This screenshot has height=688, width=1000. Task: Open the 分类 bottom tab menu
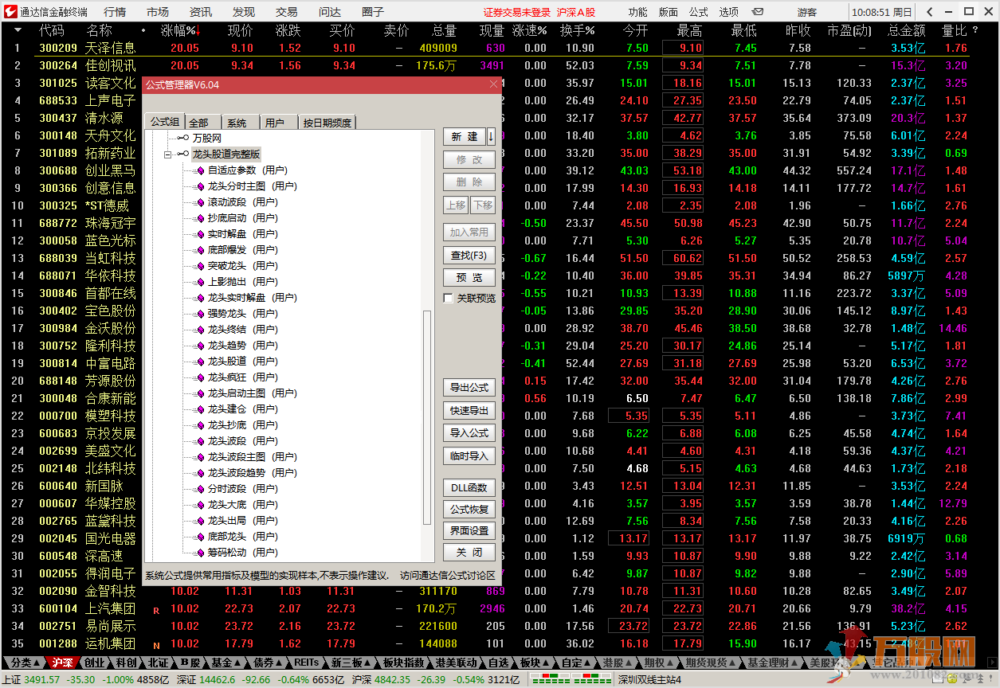click(24, 662)
